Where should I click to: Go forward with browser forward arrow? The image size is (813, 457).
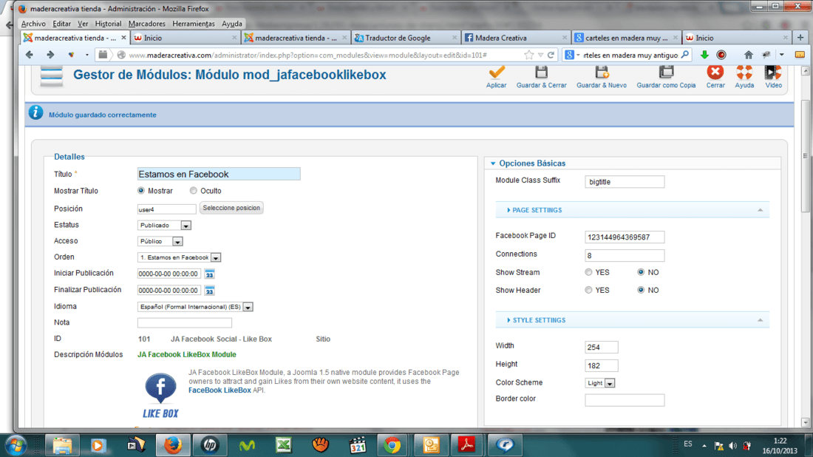[50, 55]
